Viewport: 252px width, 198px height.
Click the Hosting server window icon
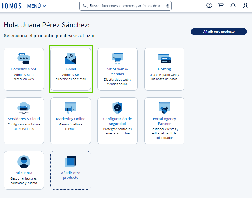pyautogui.click(x=164, y=58)
